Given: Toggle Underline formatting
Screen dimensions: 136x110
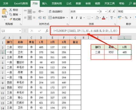Looking at the screenshot, I should [x=81, y=18].
